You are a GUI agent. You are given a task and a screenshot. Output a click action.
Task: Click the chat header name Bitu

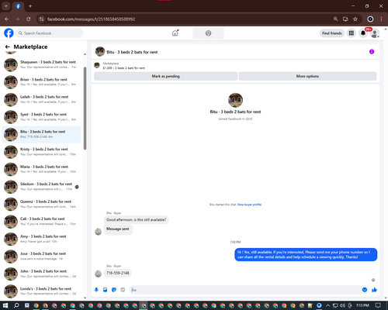pos(132,52)
